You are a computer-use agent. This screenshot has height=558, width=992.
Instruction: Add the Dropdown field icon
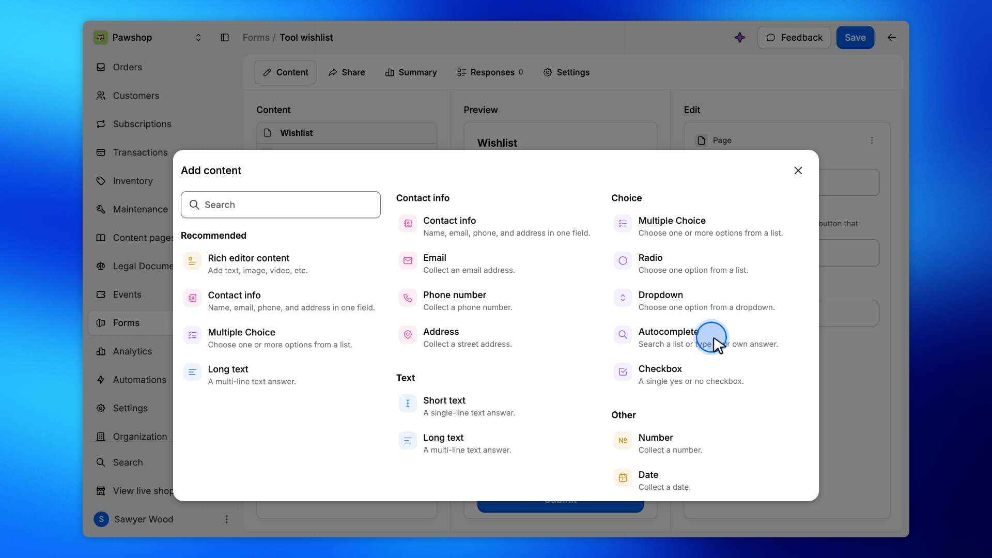click(623, 298)
